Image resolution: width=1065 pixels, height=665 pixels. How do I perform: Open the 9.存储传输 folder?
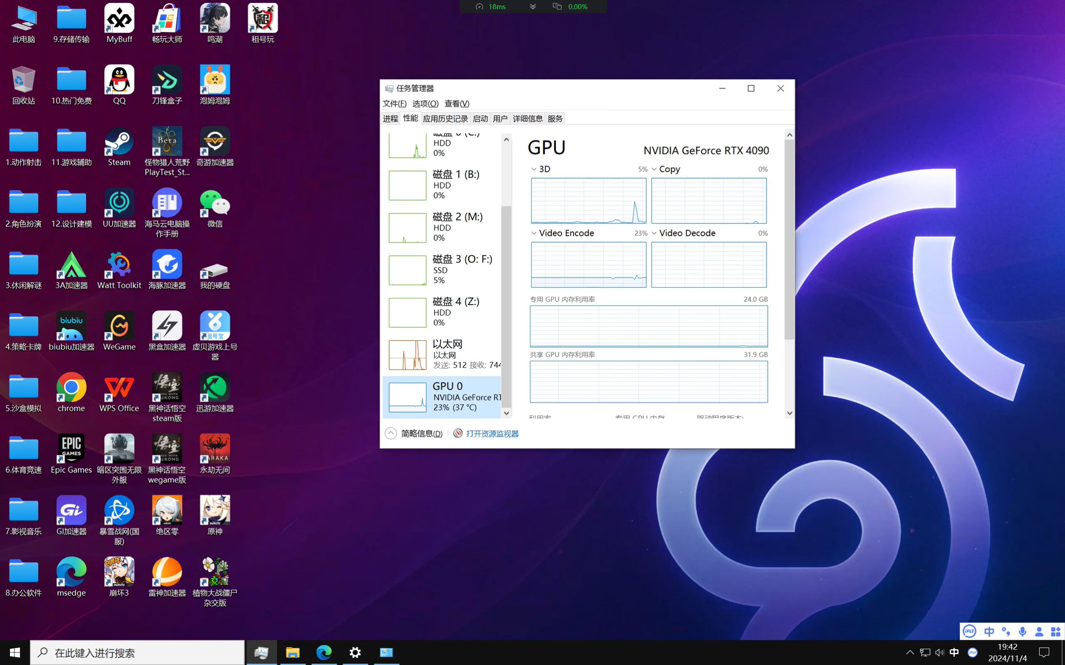[x=71, y=23]
